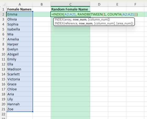Select column A header
The image size is (147, 119).
(20, 4)
